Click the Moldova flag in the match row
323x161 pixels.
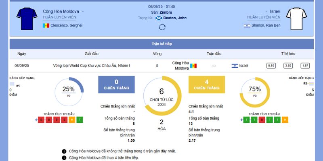194,66
